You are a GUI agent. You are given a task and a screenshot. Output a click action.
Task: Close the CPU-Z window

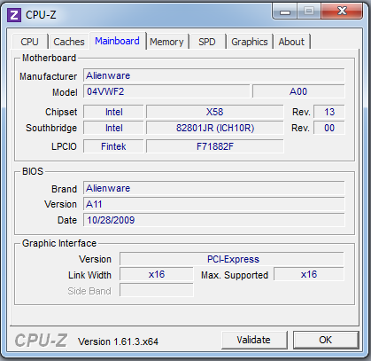point(343,12)
